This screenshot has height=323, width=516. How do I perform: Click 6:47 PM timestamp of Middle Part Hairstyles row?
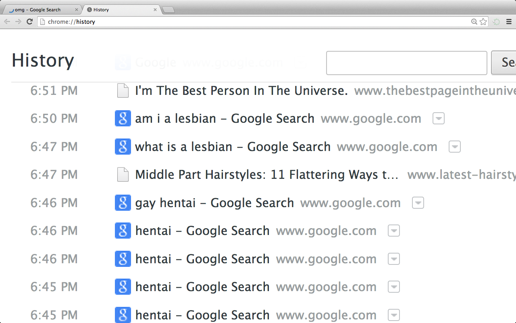point(54,174)
